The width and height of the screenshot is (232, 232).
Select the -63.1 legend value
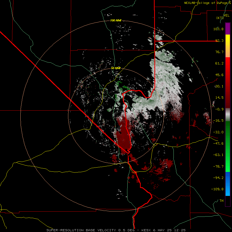(x=218, y=155)
